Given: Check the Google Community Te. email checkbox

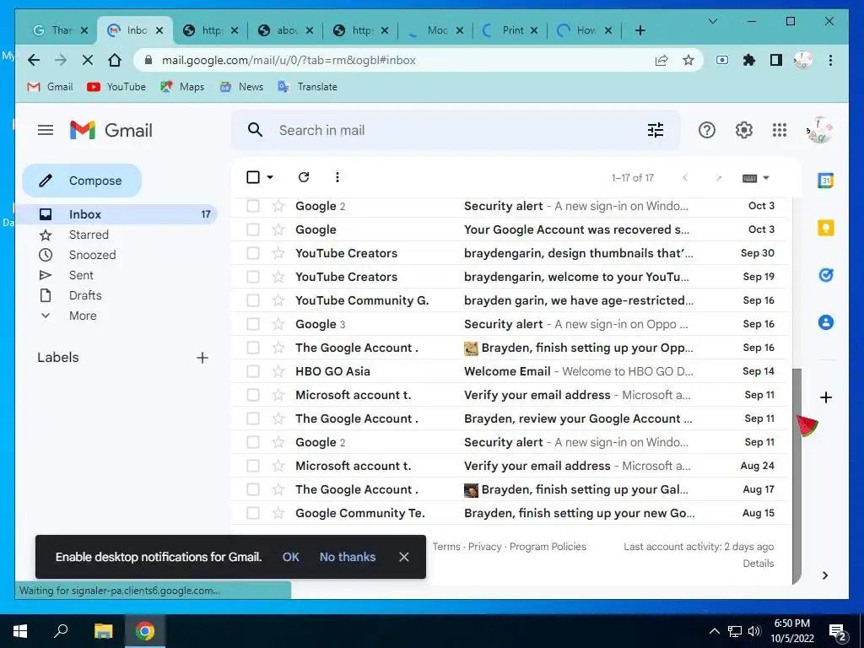Looking at the screenshot, I should [253, 513].
